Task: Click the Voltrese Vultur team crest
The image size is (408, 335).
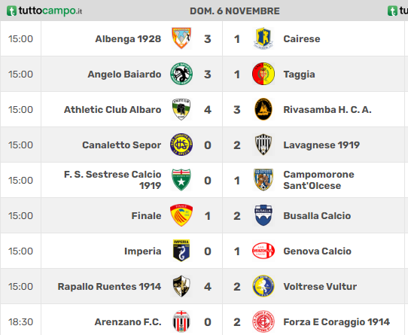Action: click(x=263, y=286)
